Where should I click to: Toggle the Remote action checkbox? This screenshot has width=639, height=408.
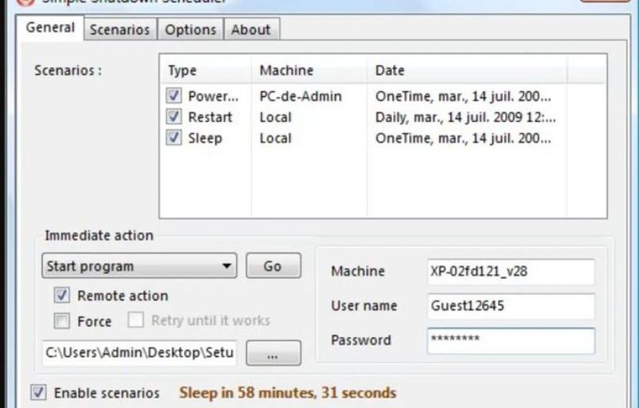(62, 296)
